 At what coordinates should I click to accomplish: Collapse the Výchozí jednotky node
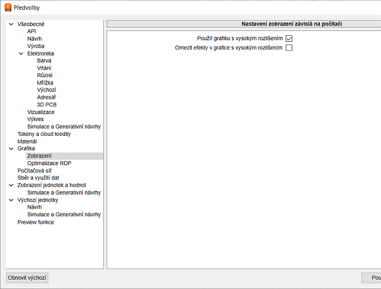click(x=11, y=200)
